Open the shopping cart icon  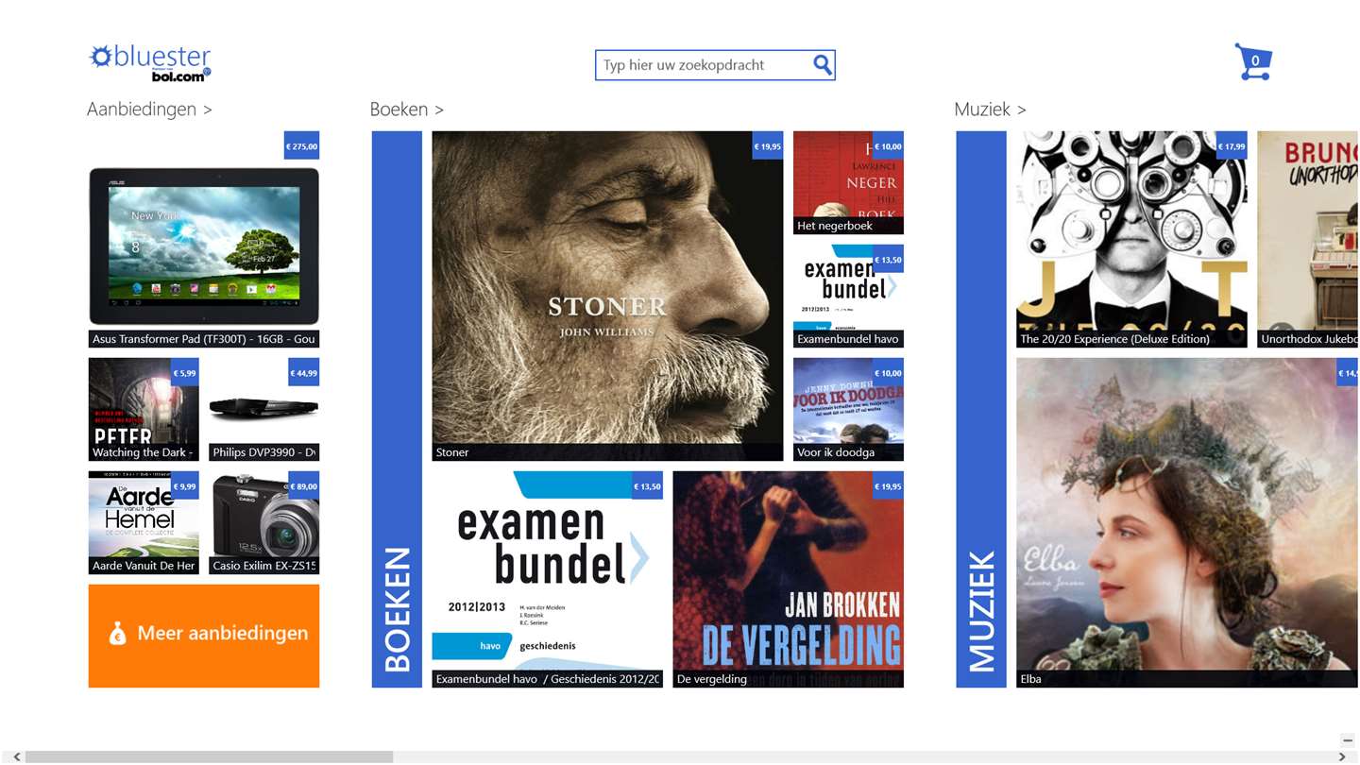tap(1253, 61)
